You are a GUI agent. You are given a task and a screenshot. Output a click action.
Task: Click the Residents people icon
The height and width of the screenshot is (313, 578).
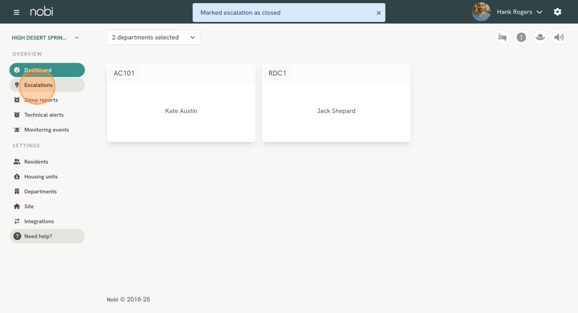tap(17, 162)
